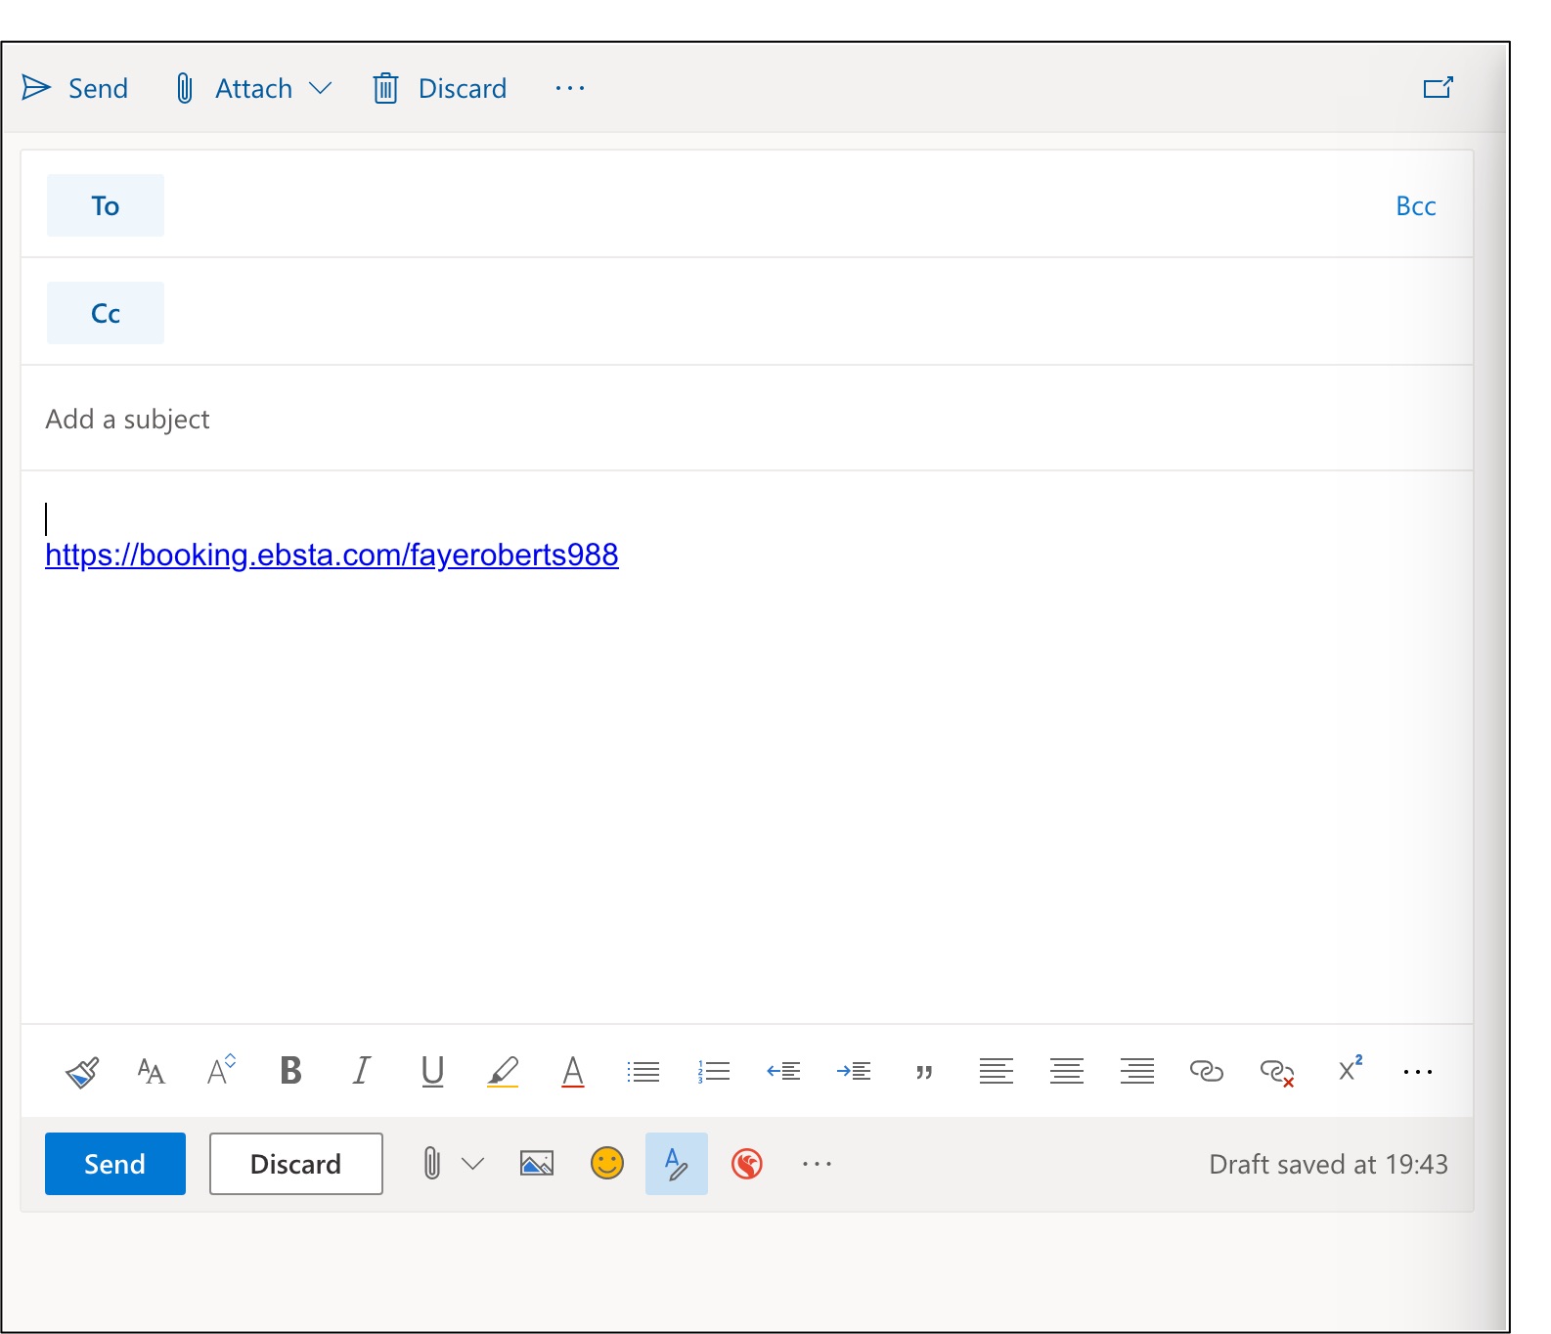Click the blue Send button
The image size is (1551, 1334).
pos(115,1164)
